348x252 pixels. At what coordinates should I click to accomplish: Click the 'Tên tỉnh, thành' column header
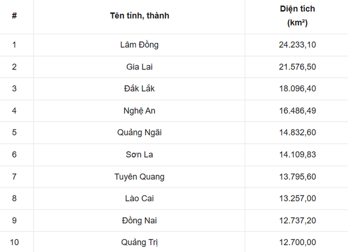(139, 16)
